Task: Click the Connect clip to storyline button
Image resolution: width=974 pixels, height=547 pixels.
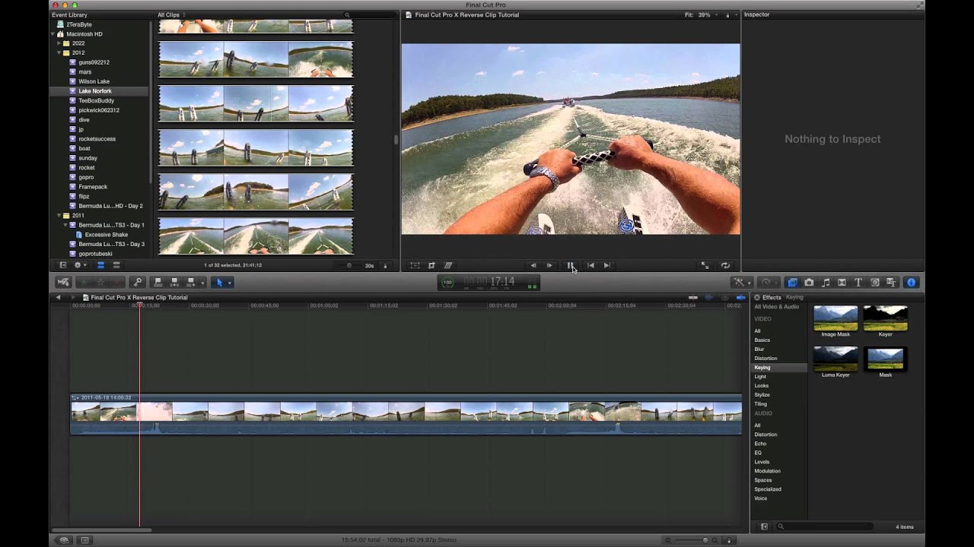Action: click(158, 283)
